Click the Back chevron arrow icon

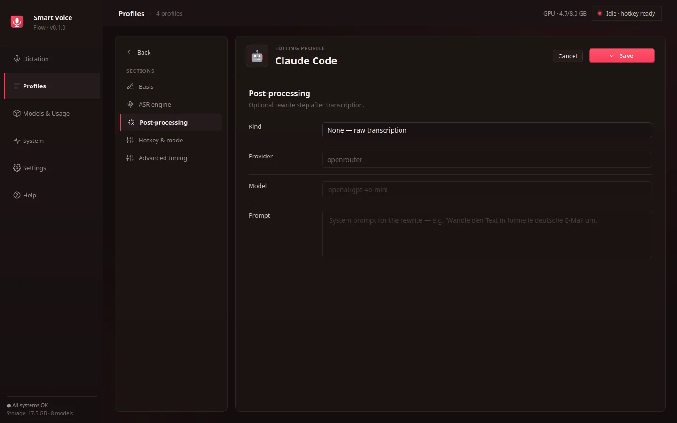(129, 52)
